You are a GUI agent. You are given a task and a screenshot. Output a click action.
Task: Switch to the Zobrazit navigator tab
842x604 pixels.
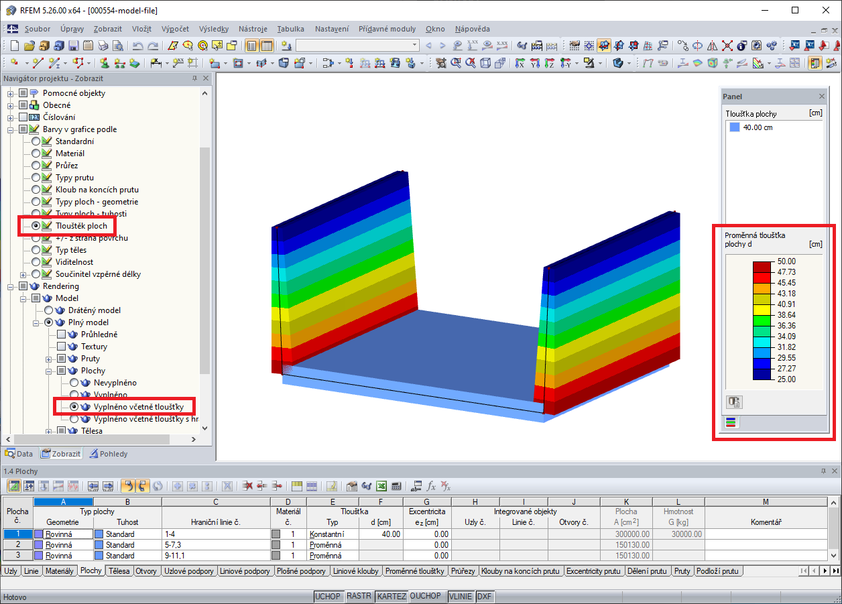(60, 454)
